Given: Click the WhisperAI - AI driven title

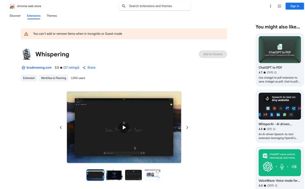Looking at the screenshot, I should pyautogui.click(x=275, y=124).
